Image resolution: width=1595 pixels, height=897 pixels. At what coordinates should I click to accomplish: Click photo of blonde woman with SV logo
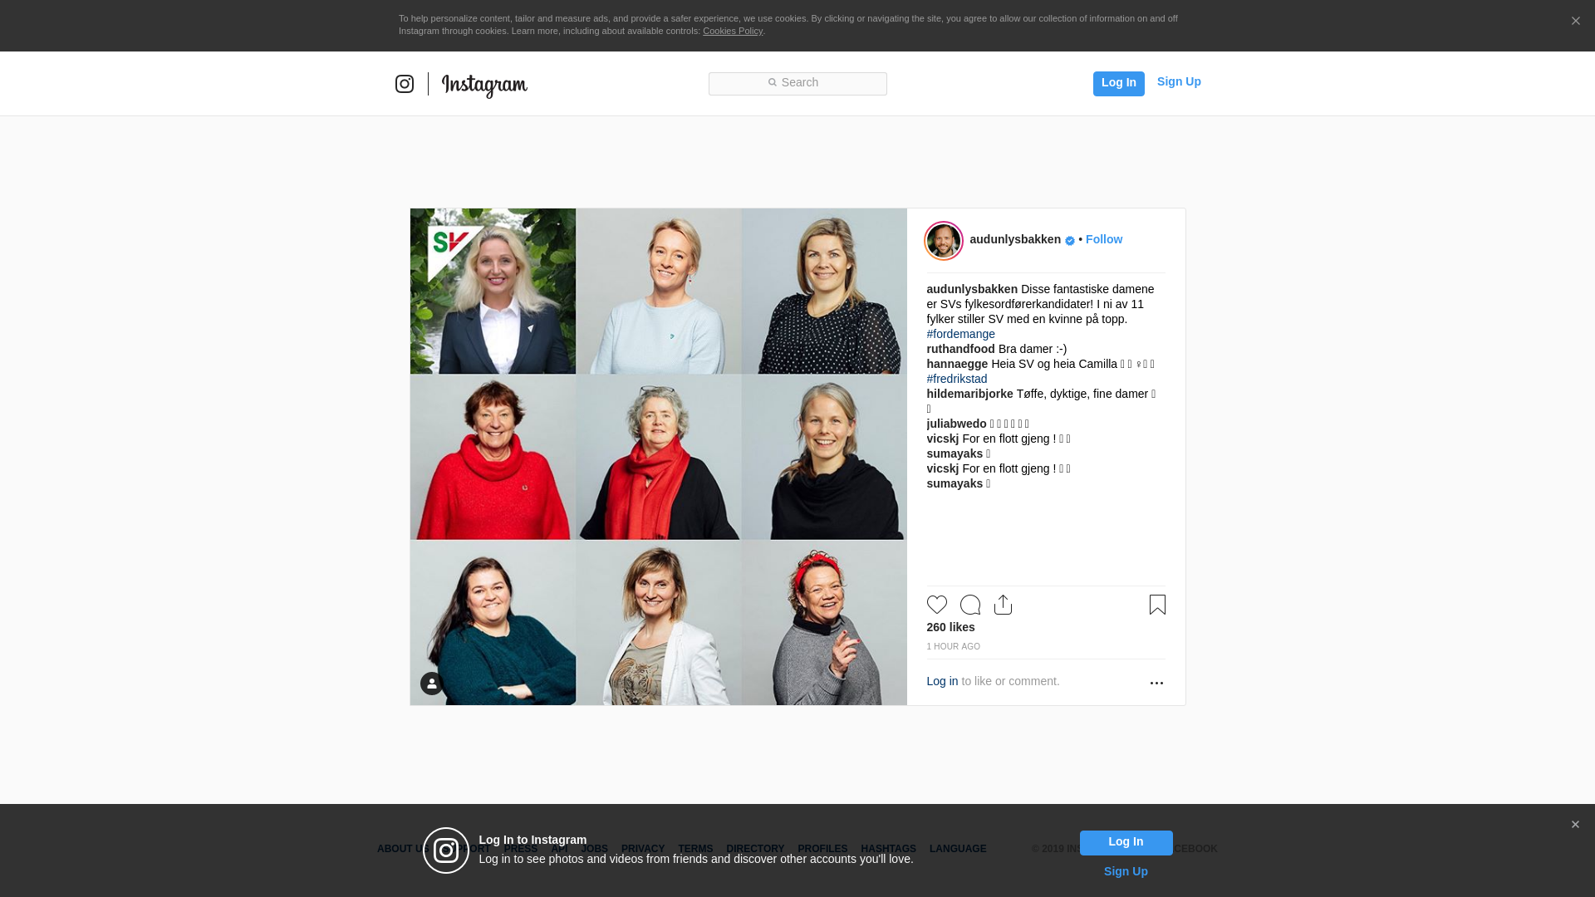point(493,291)
